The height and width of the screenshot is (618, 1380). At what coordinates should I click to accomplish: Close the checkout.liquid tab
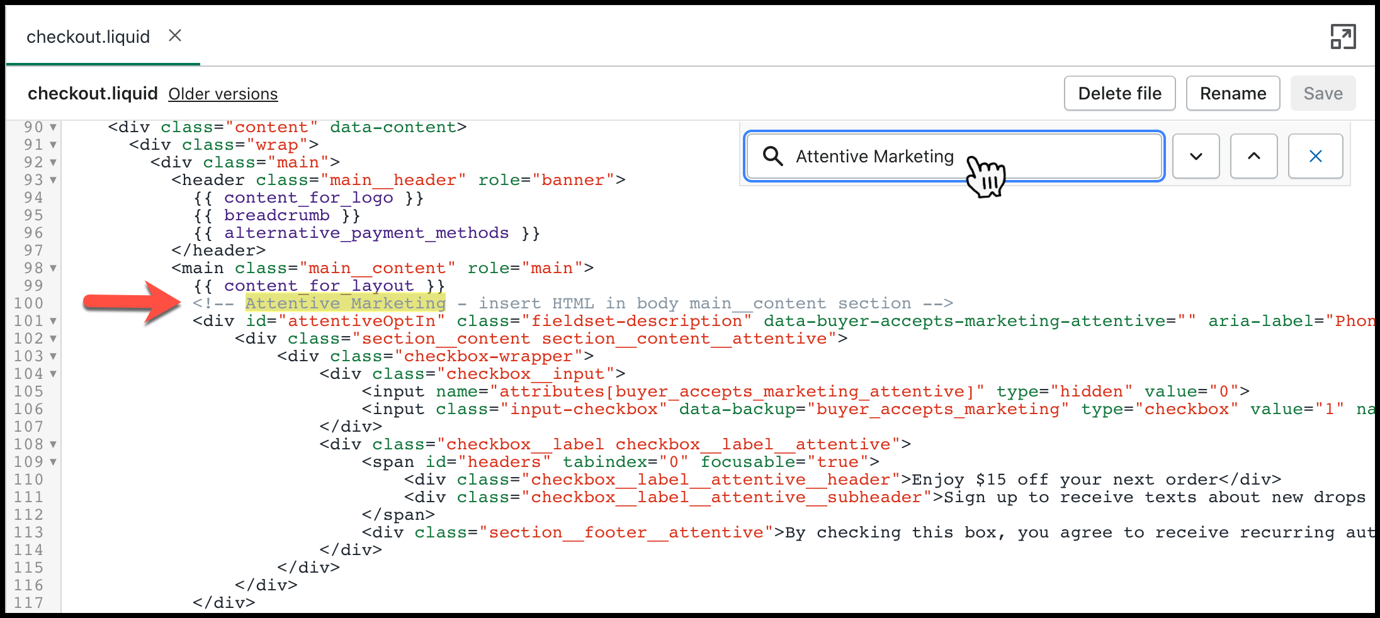point(175,36)
